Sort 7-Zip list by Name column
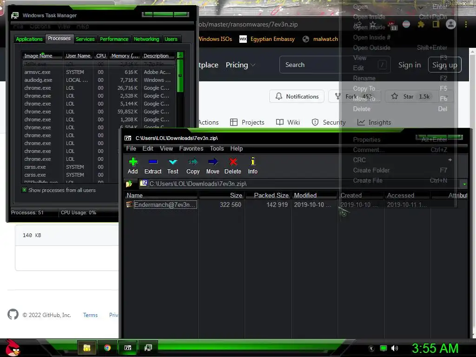This screenshot has height=357, width=476. pos(160,195)
